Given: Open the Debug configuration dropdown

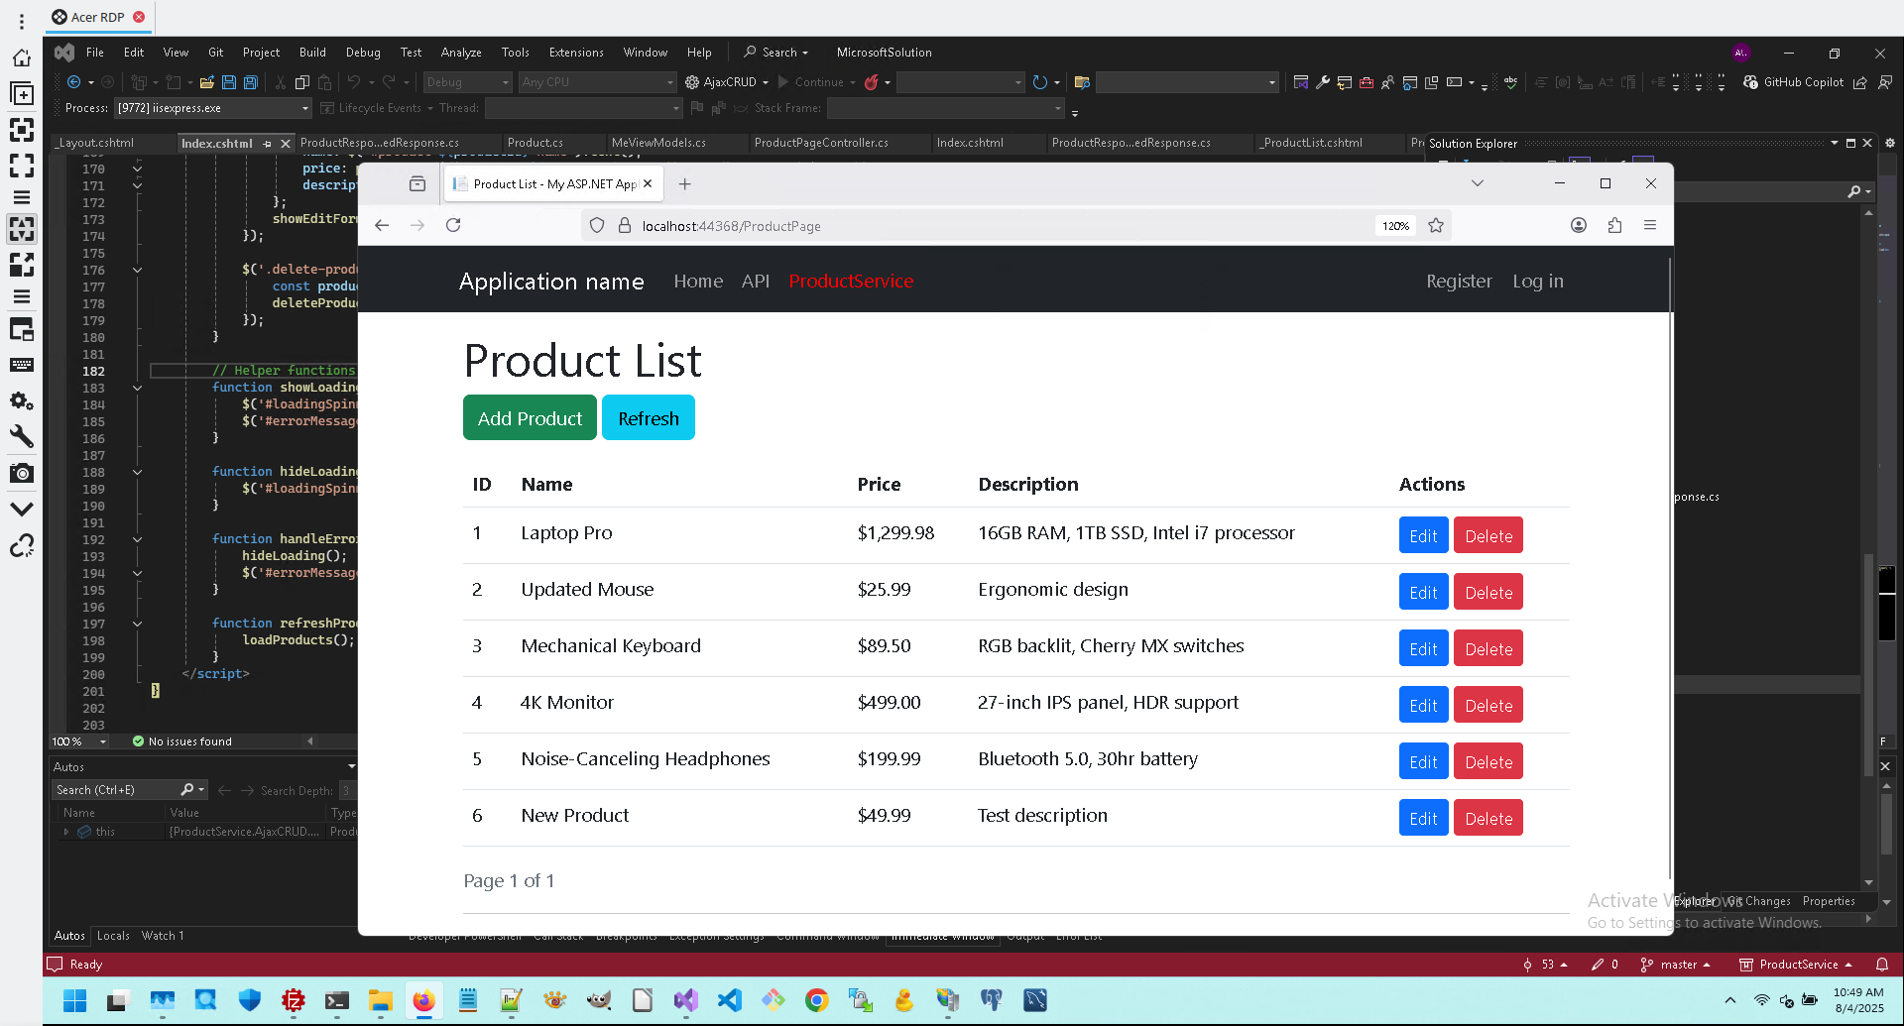Looking at the screenshot, I should (x=467, y=82).
